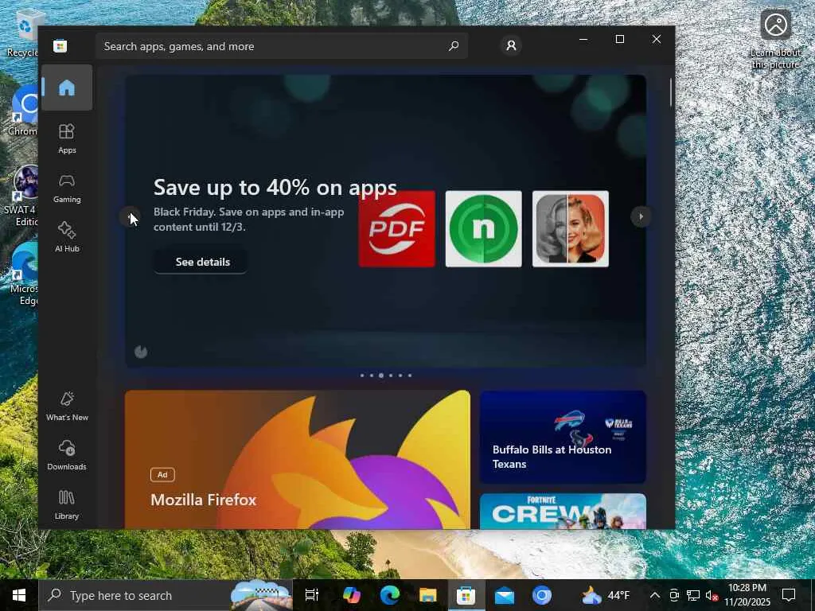Click the search magnifier icon
This screenshot has width=815, height=611.
(454, 46)
